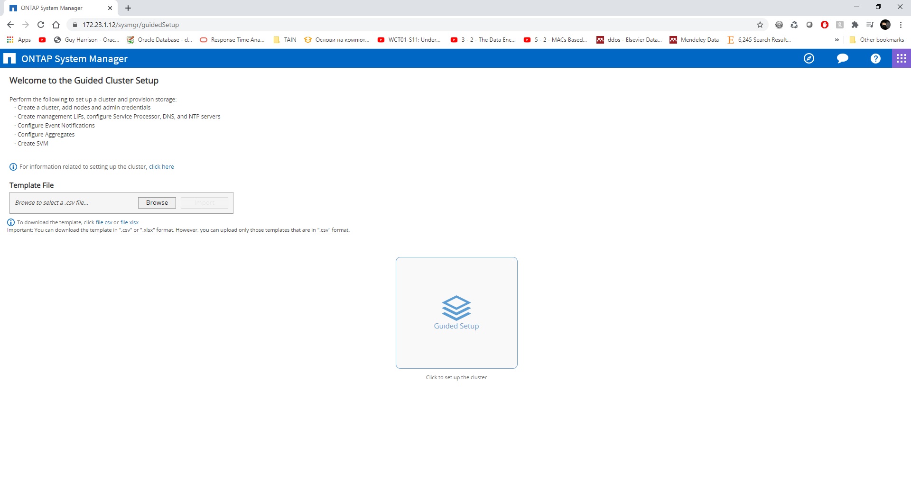Open a new browser tab
911x493 pixels.
[x=128, y=8]
